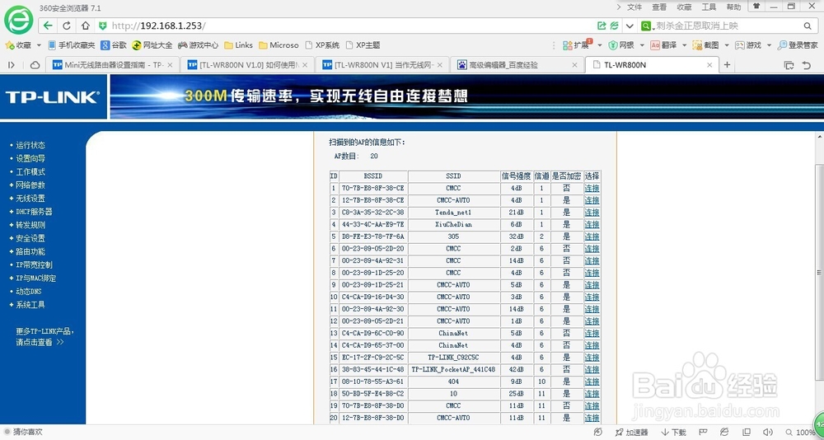This screenshot has width=824, height=440.
Task: Open the 查看 menu
Action: (659, 7)
